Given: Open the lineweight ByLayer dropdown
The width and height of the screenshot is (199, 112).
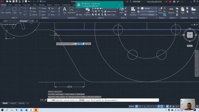Looking at the screenshot, I should pyautogui.click(x=149, y=12).
